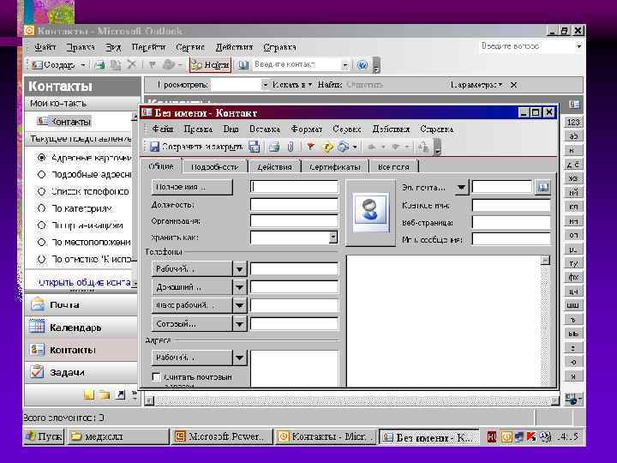This screenshot has height=463, width=617.
Task: Click the folder list icon in the navigation pane
Action: 105,394
